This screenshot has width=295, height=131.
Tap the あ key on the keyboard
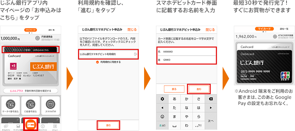pyautogui.click(x=174, y=99)
